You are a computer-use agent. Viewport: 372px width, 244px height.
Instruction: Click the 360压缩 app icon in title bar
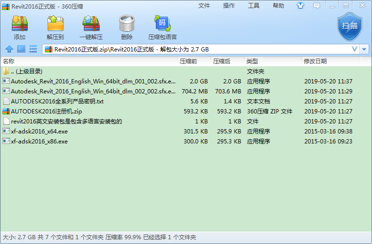coord(6,6)
